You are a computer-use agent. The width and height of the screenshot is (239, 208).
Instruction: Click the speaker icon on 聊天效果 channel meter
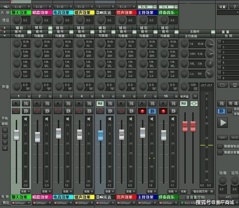point(26,119)
